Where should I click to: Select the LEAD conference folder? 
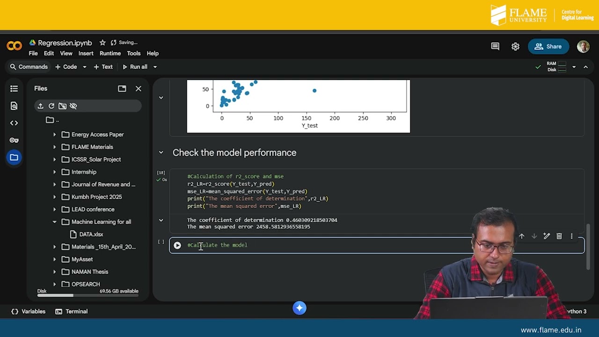coord(93,210)
